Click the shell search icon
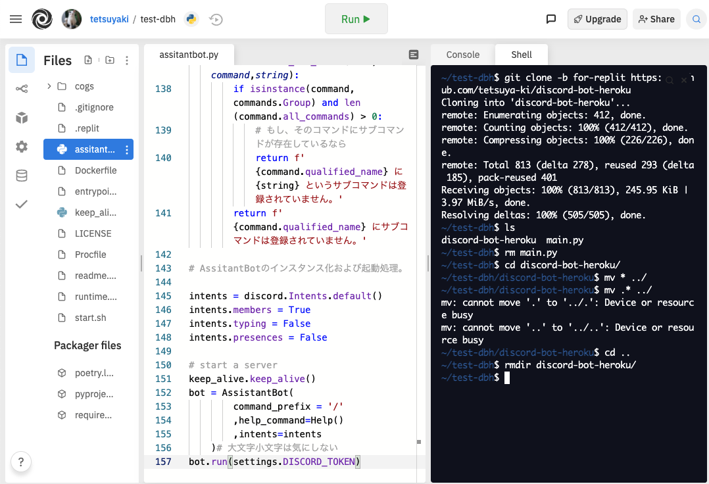The width and height of the screenshot is (709, 484). coord(670,80)
